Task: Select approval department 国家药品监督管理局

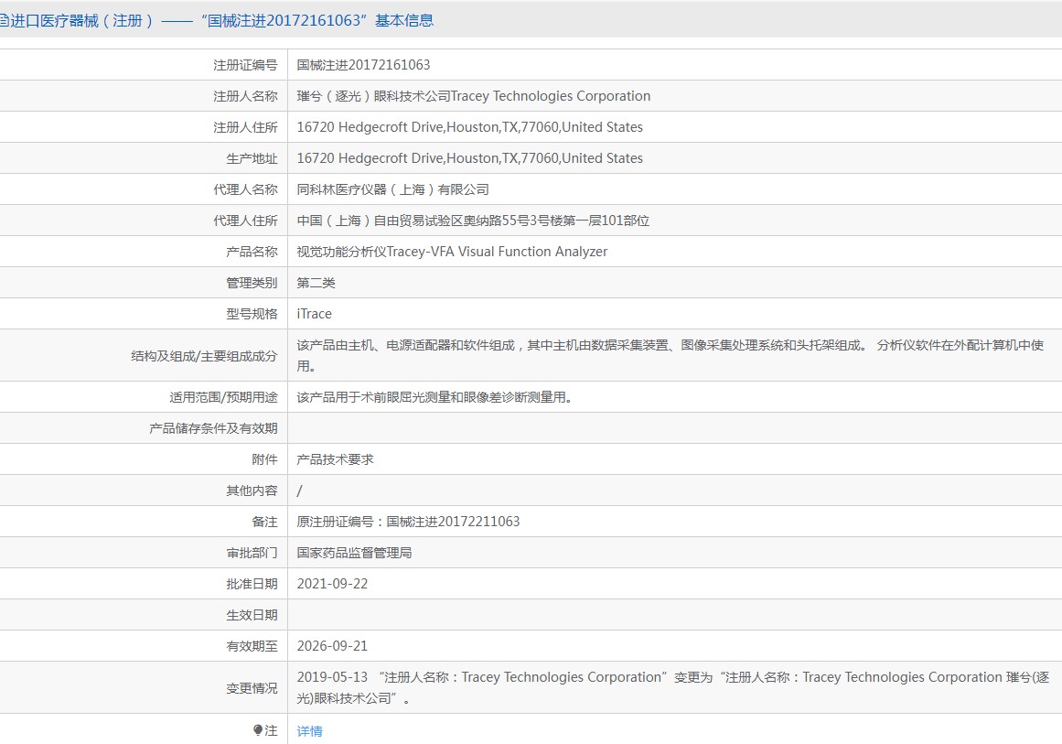Action: pyautogui.click(x=354, y=552)
